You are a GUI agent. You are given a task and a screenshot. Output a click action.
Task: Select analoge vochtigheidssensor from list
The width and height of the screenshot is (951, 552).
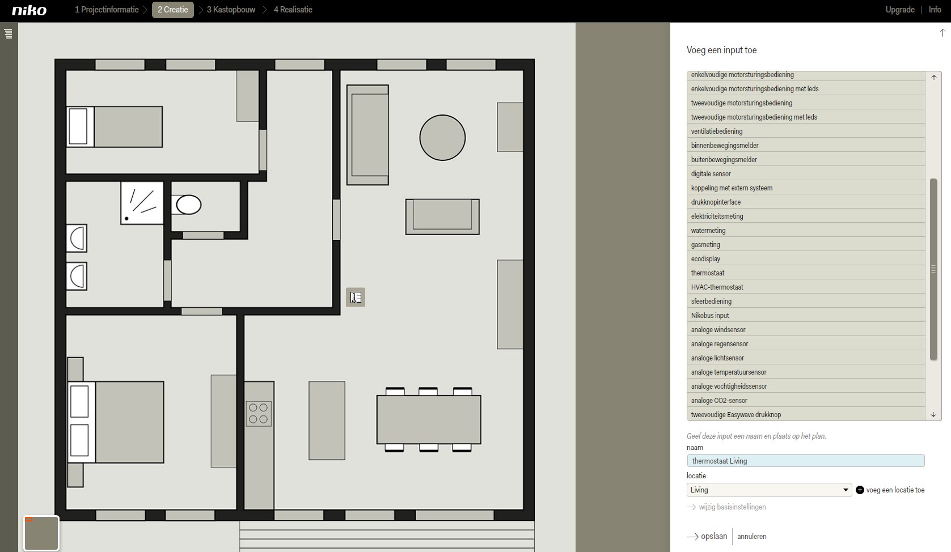point(806,387)
